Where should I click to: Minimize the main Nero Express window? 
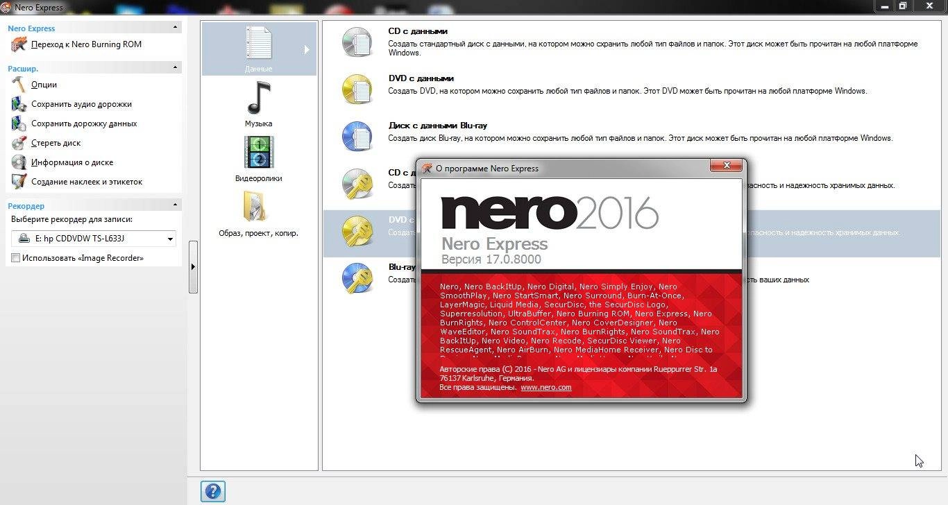coord(883,6)
